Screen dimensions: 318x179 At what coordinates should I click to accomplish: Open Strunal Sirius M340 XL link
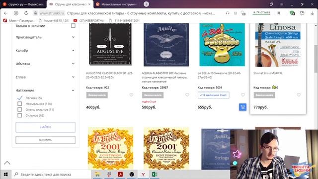click(x=268, y=73)
